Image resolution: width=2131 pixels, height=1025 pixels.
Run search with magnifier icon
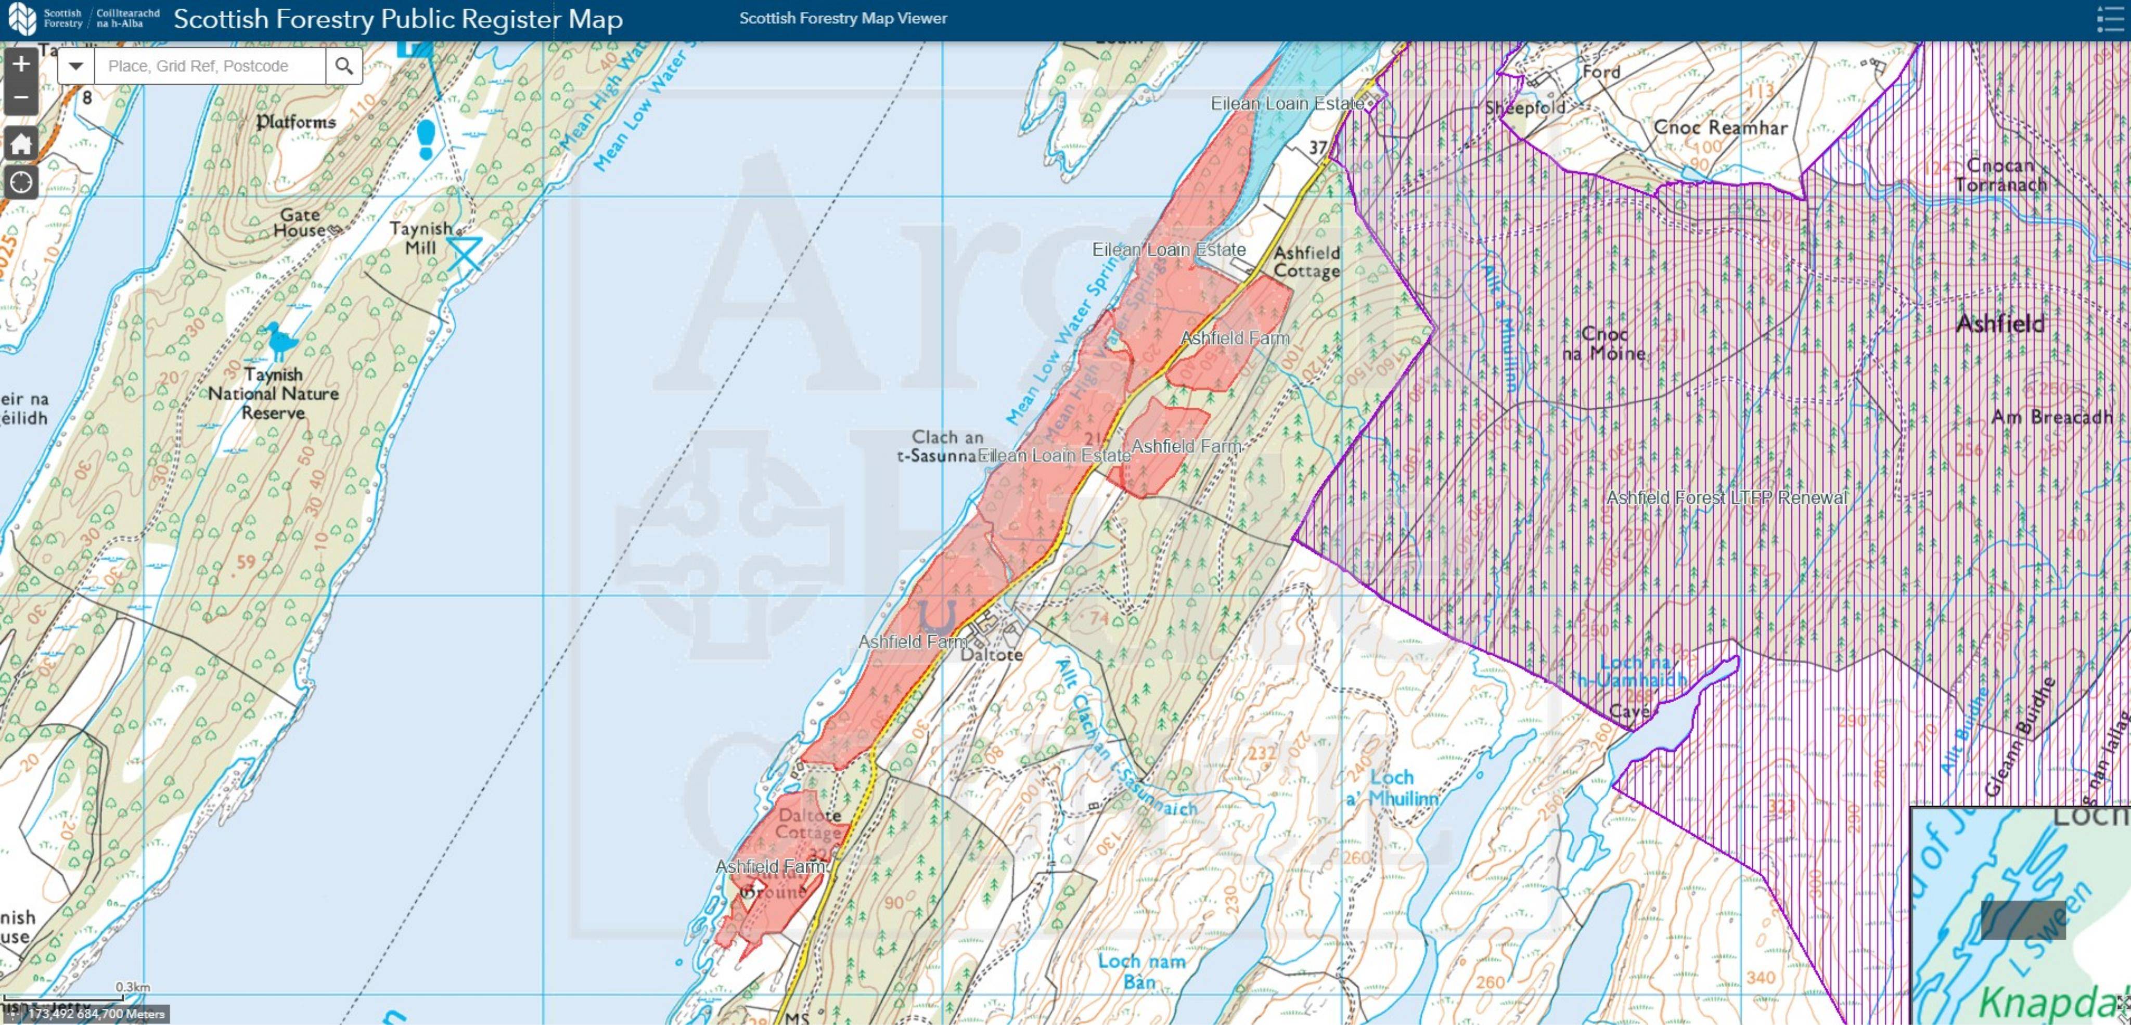click(344, 66)
